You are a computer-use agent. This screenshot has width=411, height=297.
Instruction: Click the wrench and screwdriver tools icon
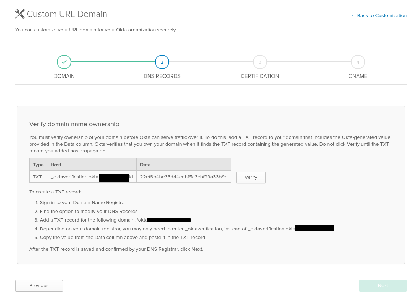(20, 14)
